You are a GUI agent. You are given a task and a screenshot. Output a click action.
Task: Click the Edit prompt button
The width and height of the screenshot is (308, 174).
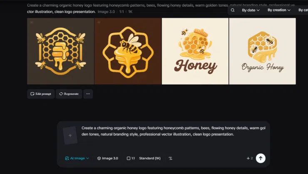(41, 94)
